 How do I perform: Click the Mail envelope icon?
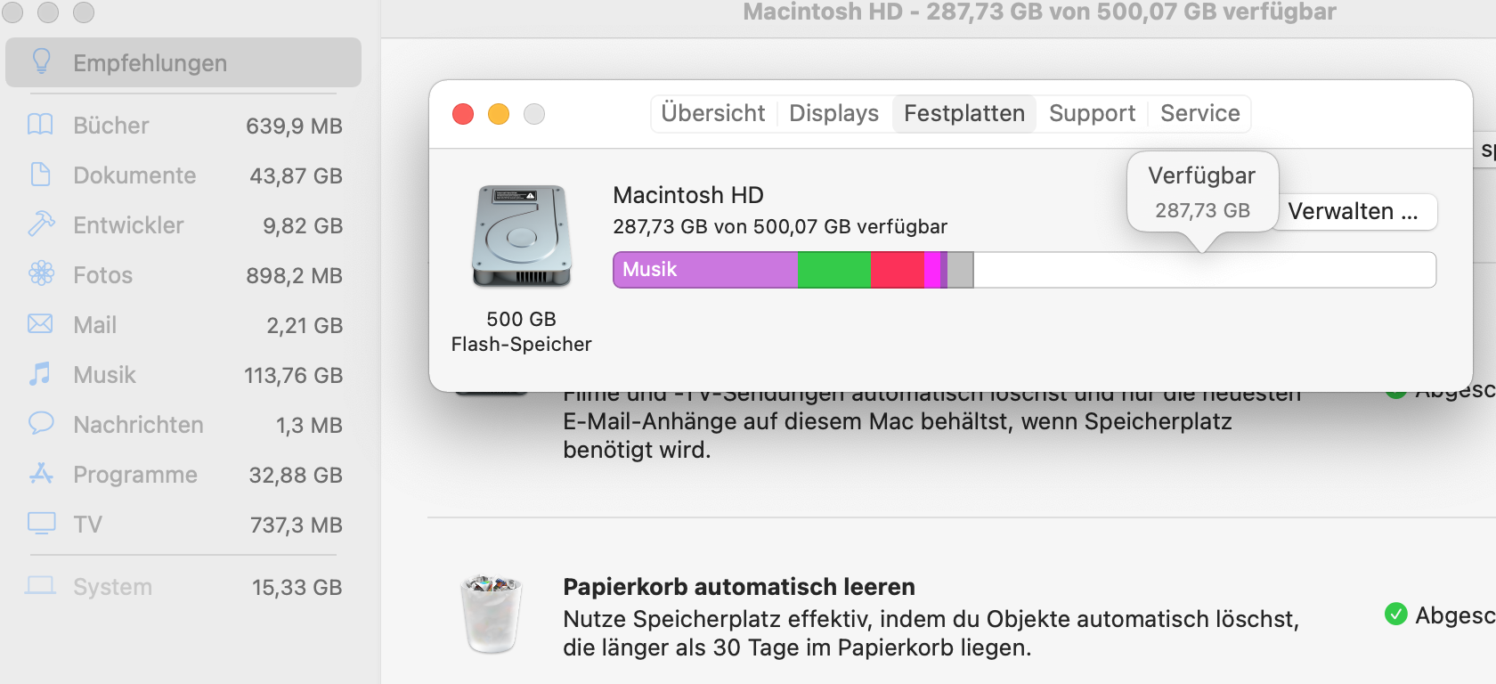41,323
